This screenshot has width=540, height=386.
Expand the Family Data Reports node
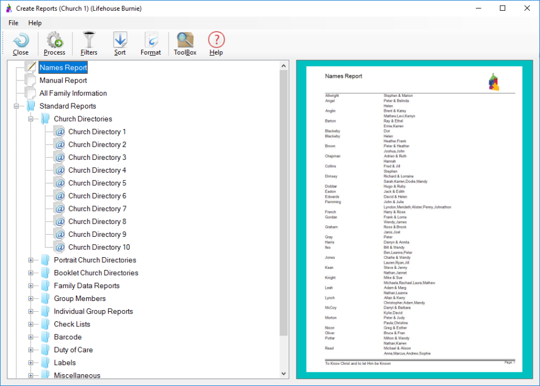(x=31, y=286)
